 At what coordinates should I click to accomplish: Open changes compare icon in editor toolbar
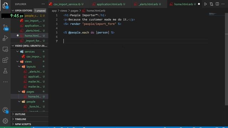211,4
